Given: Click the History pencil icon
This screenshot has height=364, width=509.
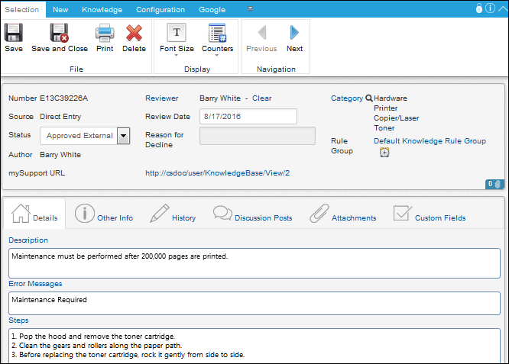Looking at the screenshot, I should pos(160,213).
